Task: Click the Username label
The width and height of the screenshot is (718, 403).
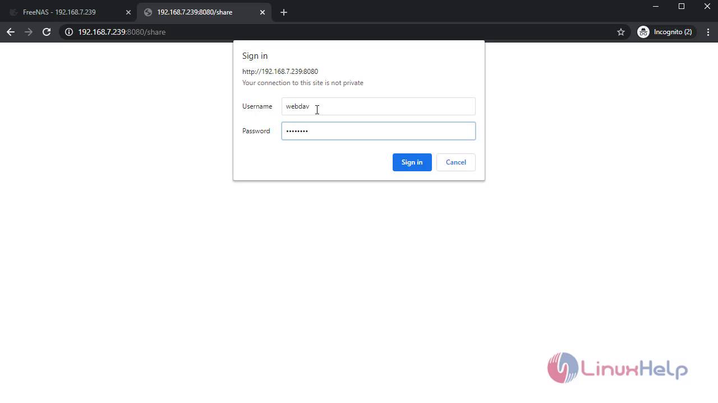Action: pyautogui.click(x=257, y=106)
